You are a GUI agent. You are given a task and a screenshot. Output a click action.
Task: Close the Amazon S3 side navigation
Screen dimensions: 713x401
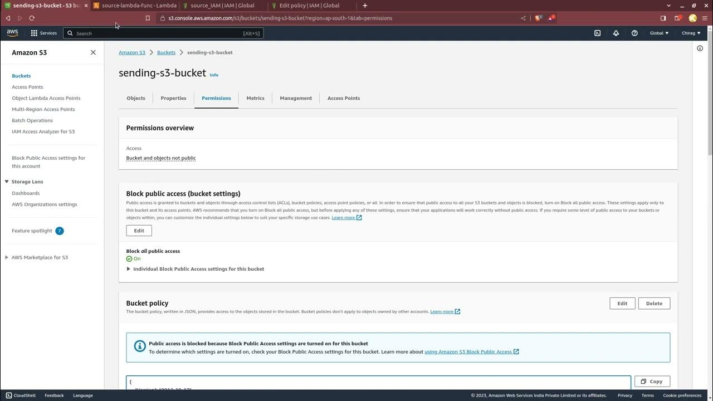pyautogui.click(x=93, y=52)
